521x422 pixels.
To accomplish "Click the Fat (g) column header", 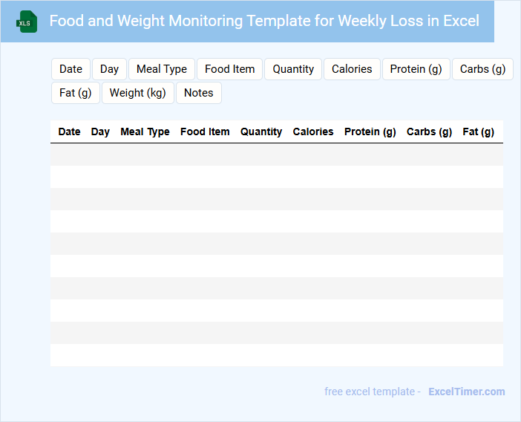I will [478, 132].
